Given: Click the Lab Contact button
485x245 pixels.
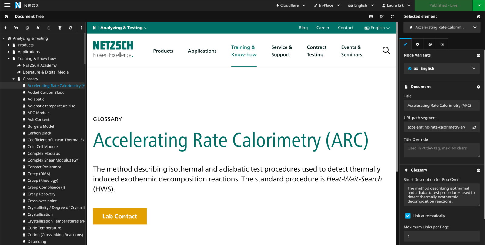Looking at the screenshot, I should (120, 216).
